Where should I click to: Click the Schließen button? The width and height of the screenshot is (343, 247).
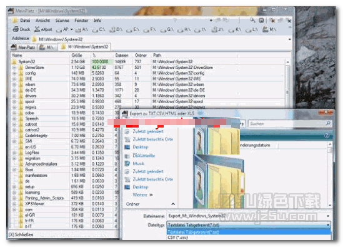click(21, 234)
